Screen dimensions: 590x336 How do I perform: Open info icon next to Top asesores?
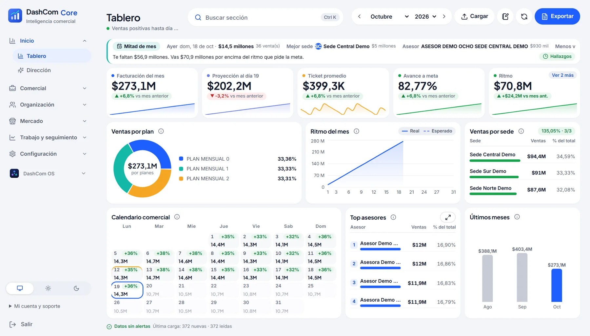coord(393,217)
